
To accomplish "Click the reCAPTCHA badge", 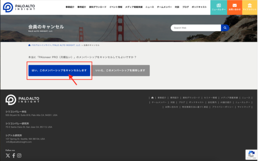I will pos(251,155).
